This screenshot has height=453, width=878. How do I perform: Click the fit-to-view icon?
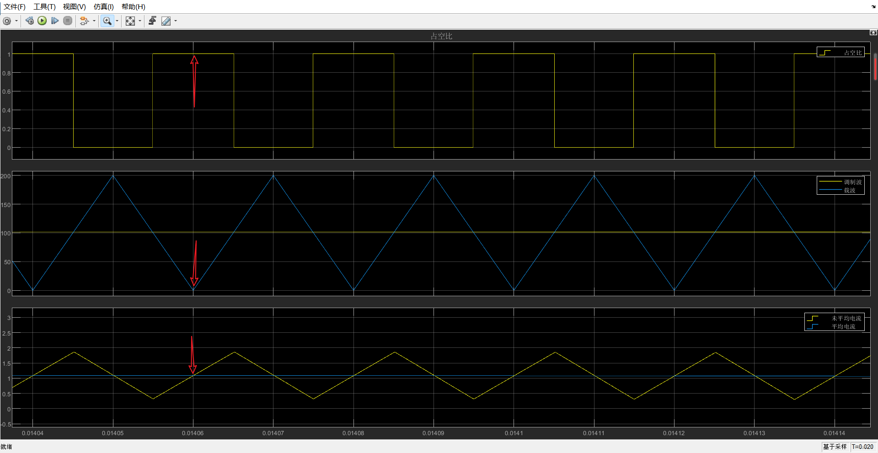tap(130, 21)
